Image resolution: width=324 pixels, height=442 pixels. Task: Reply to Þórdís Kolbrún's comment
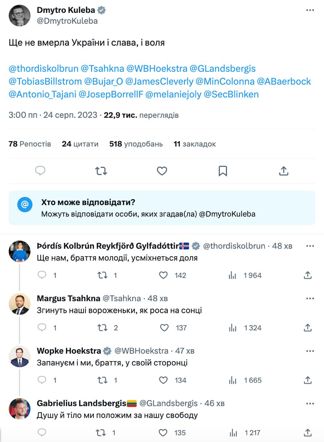(42, 275)
